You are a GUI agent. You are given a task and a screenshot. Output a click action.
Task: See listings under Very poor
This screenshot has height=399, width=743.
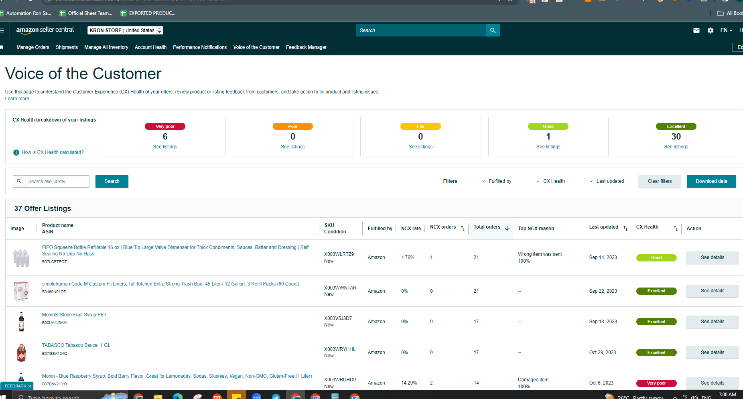click(x=165, y=147)
